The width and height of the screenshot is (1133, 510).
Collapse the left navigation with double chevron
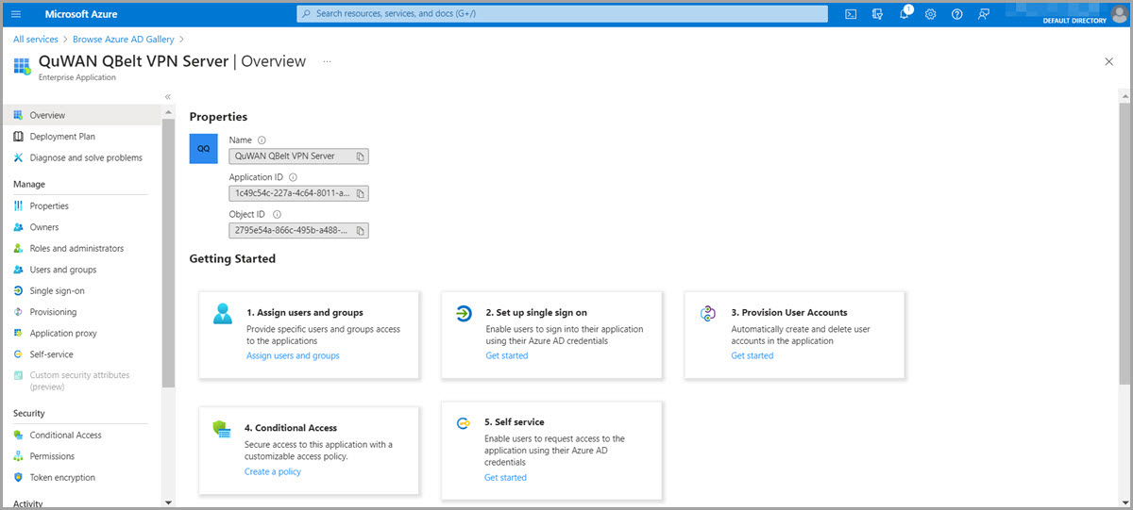[168, 96]
